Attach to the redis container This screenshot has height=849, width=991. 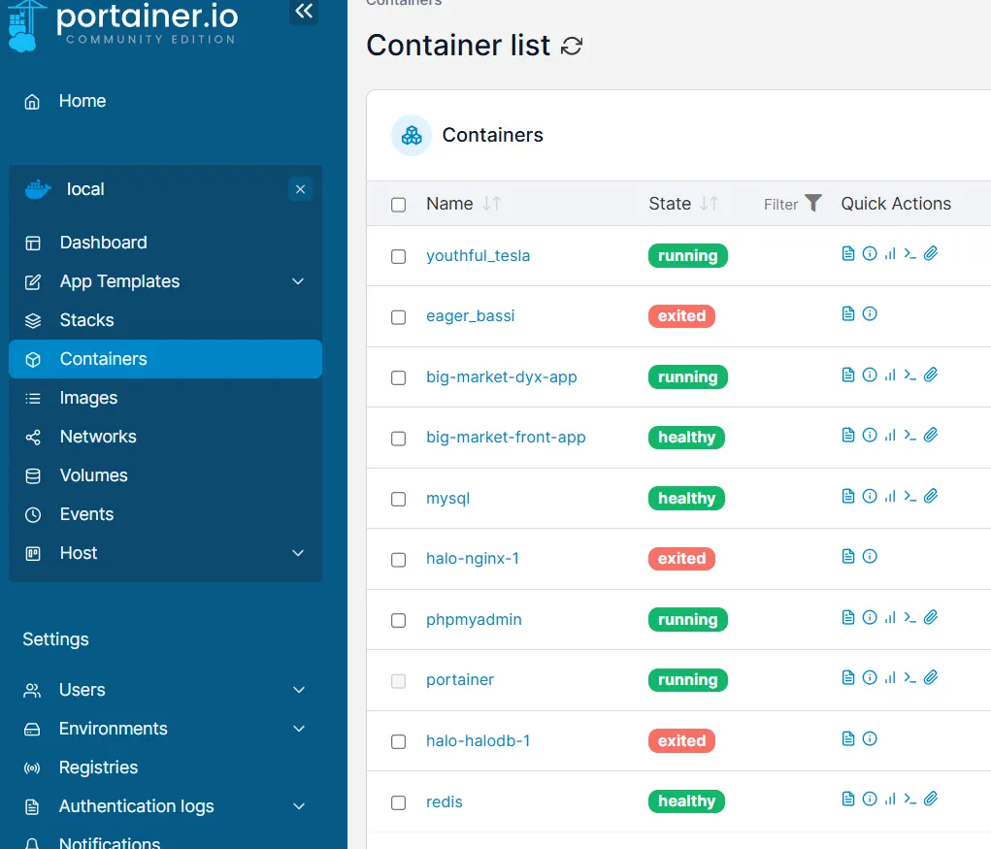pos(931,800)
